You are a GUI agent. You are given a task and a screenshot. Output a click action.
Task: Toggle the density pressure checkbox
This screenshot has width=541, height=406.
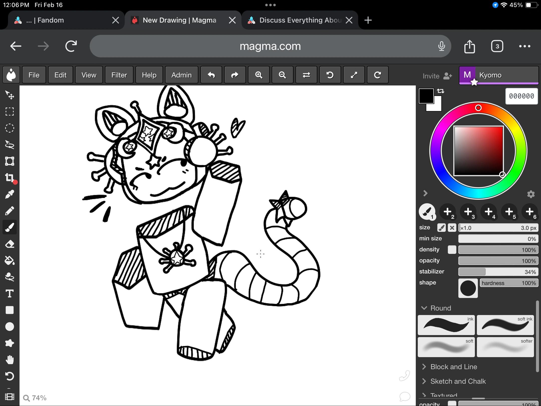coord(452,250)
